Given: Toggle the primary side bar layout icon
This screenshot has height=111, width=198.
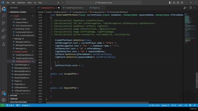Looking at the screenshot, I should [x=170, y=3].
